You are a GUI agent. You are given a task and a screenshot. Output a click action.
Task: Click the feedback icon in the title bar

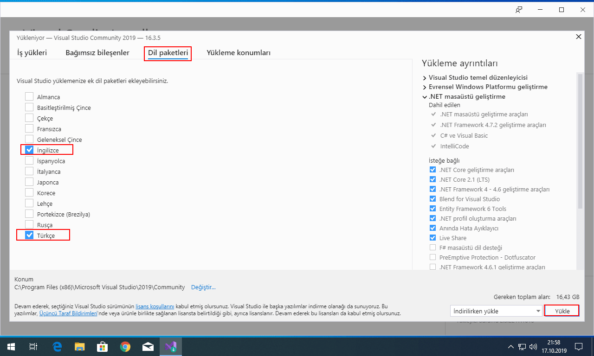(x=519, y=10)
